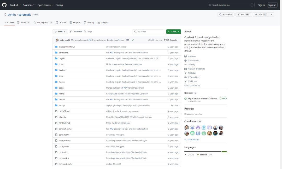The image size is (282, 169).
Task: Open the macos folder
Action: click(62, 82)
